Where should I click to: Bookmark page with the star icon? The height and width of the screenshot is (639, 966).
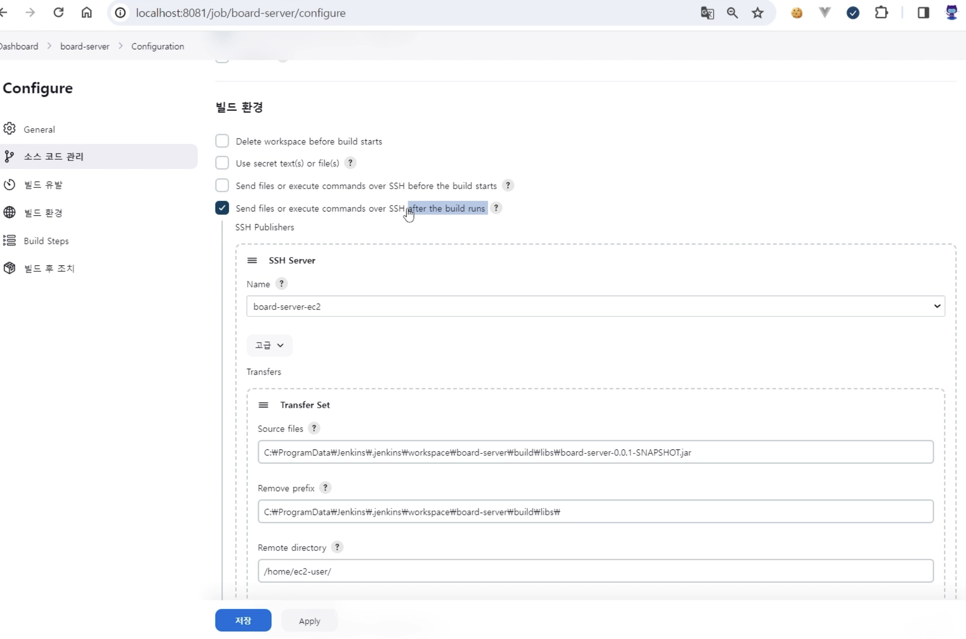click(x=757, y=13)
